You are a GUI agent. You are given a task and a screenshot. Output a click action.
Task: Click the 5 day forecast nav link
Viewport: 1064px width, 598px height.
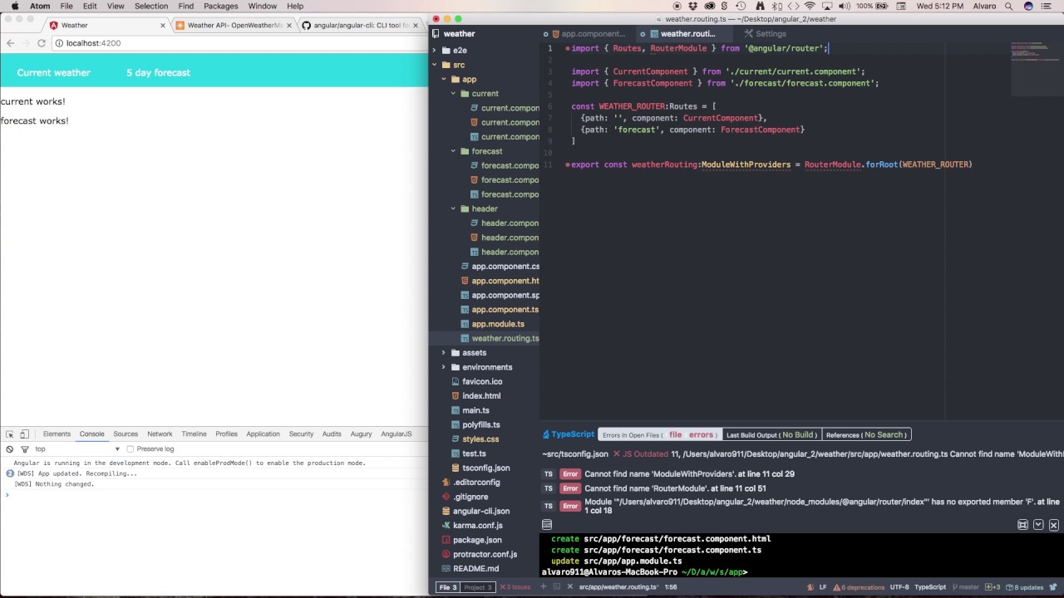coord(158,72)
